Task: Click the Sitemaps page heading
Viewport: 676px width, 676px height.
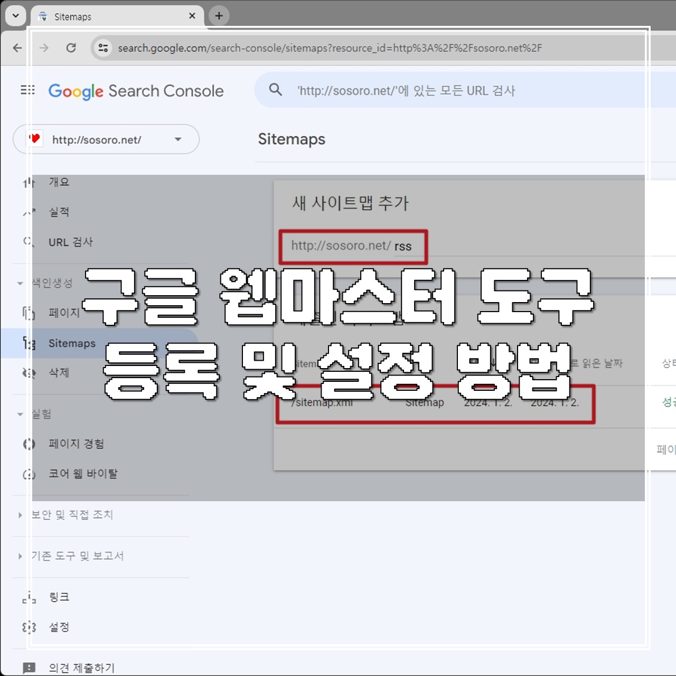Action: click(292, 139)
